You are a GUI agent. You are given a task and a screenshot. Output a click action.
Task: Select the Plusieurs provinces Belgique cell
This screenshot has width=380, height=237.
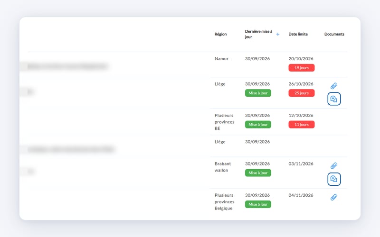click(x=224, y=202)
